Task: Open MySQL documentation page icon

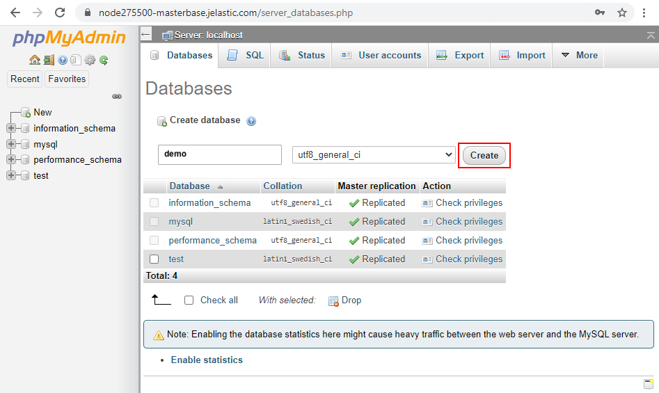Action: pos(76,60)
